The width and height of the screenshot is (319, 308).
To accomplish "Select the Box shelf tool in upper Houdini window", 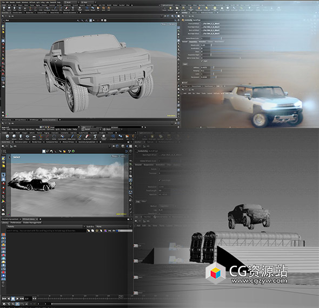I will pos(4,9).
